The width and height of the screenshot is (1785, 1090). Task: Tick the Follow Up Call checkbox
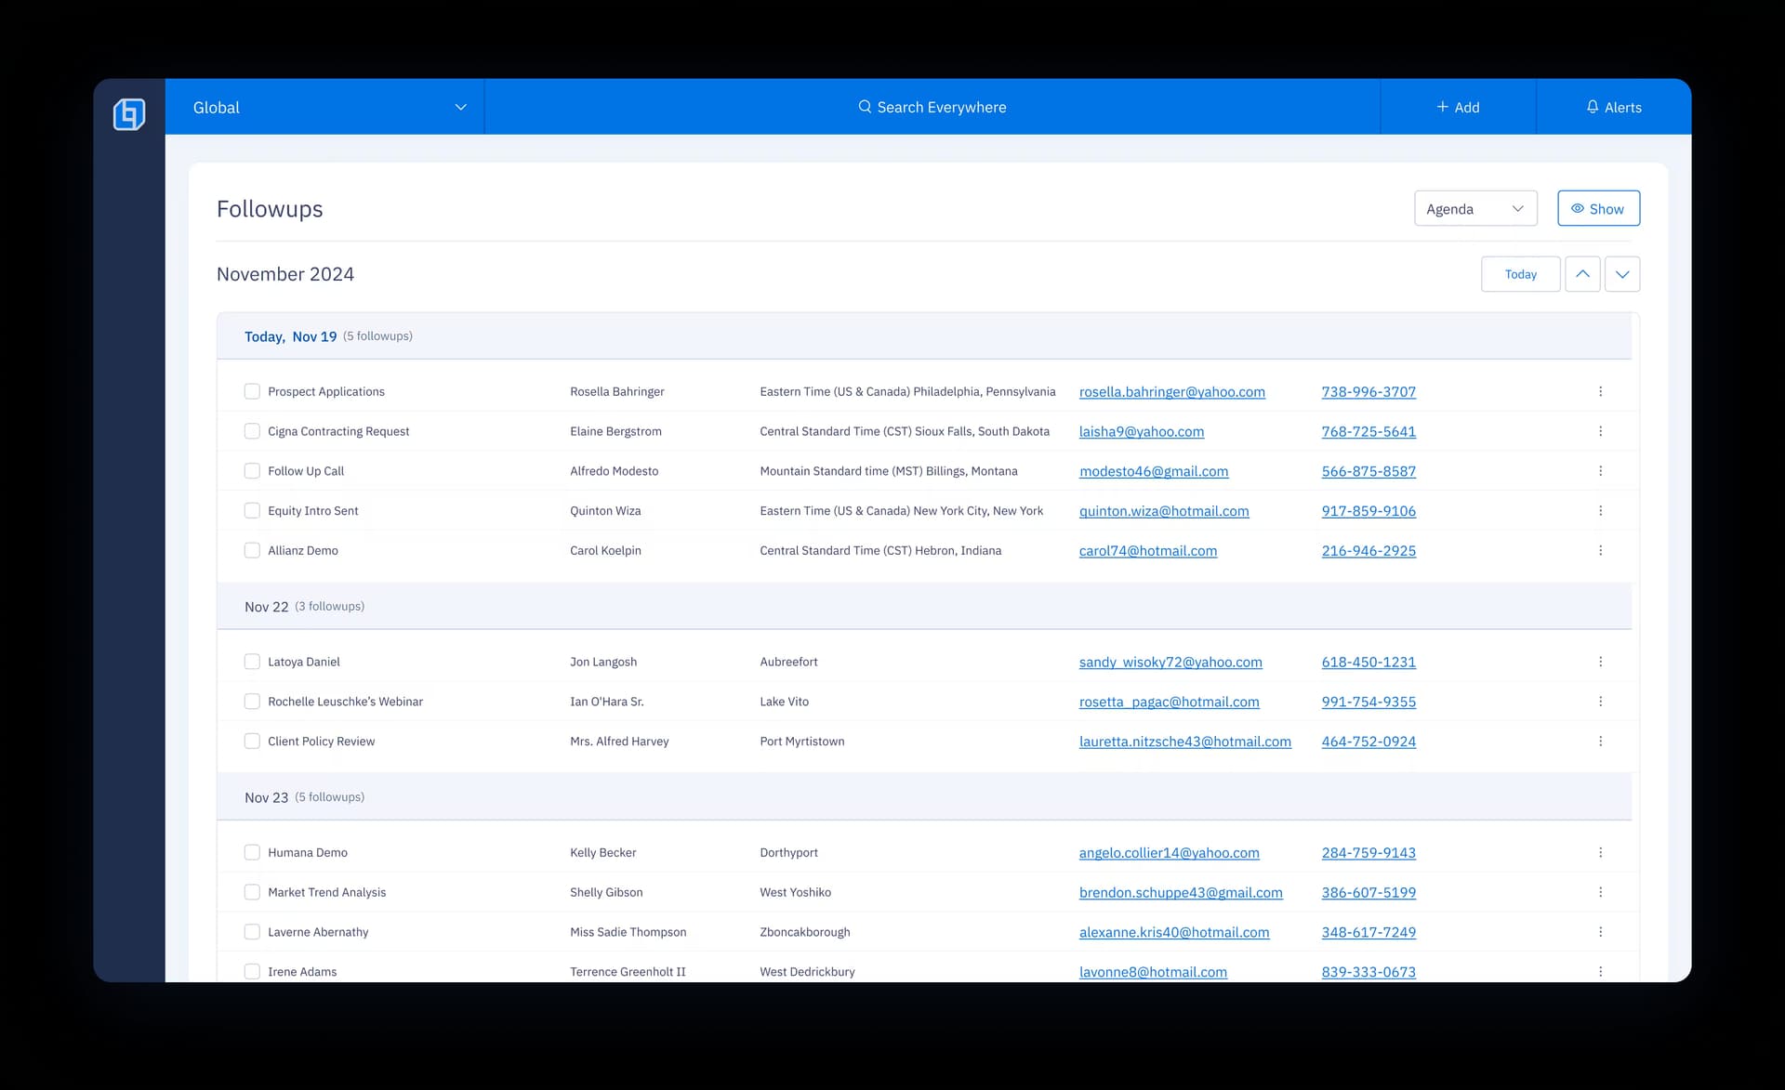pos(252,471)
